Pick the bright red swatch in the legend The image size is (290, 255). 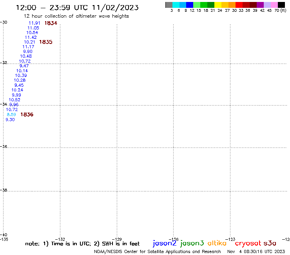239,5
